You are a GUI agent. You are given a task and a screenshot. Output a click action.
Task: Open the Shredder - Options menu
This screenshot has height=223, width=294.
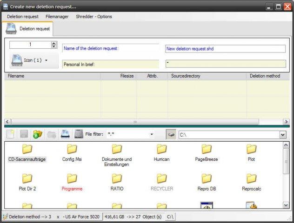tap(94, 16)
